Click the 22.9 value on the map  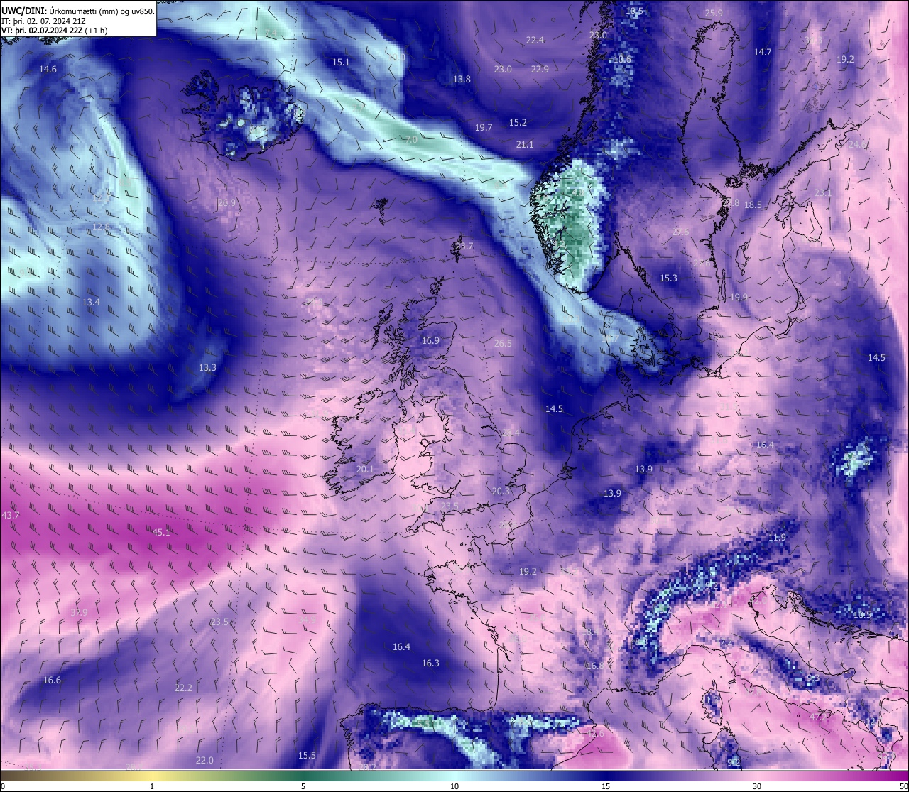pos(540,69)
